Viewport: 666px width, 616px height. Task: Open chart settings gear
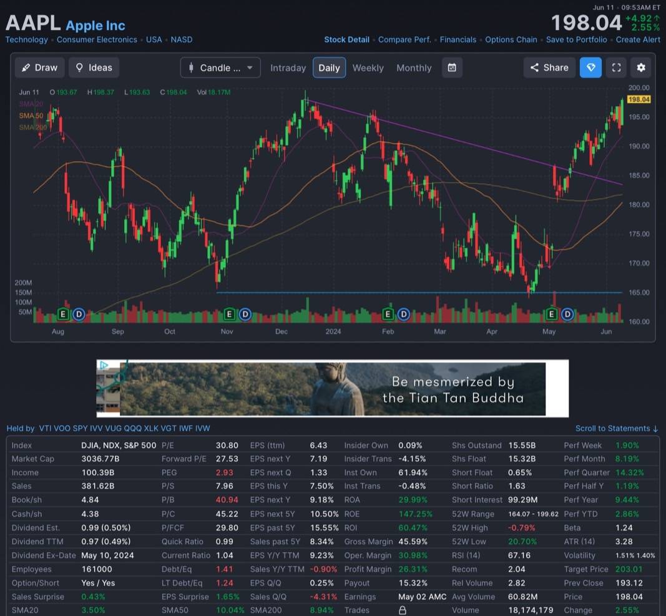[x=641, y=67]
